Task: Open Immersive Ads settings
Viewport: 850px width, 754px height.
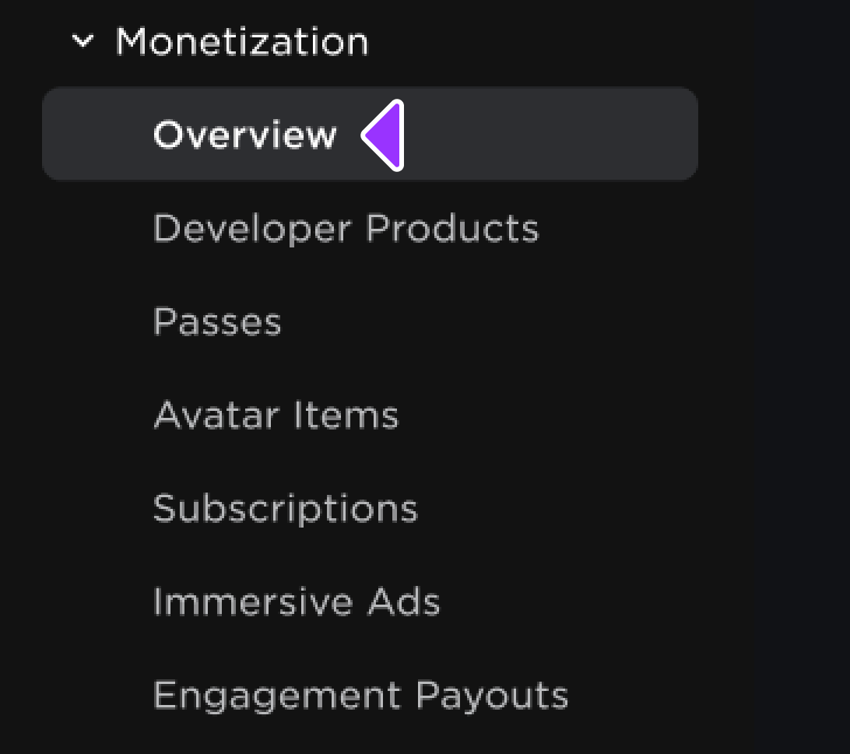Action: coord(296,602)
